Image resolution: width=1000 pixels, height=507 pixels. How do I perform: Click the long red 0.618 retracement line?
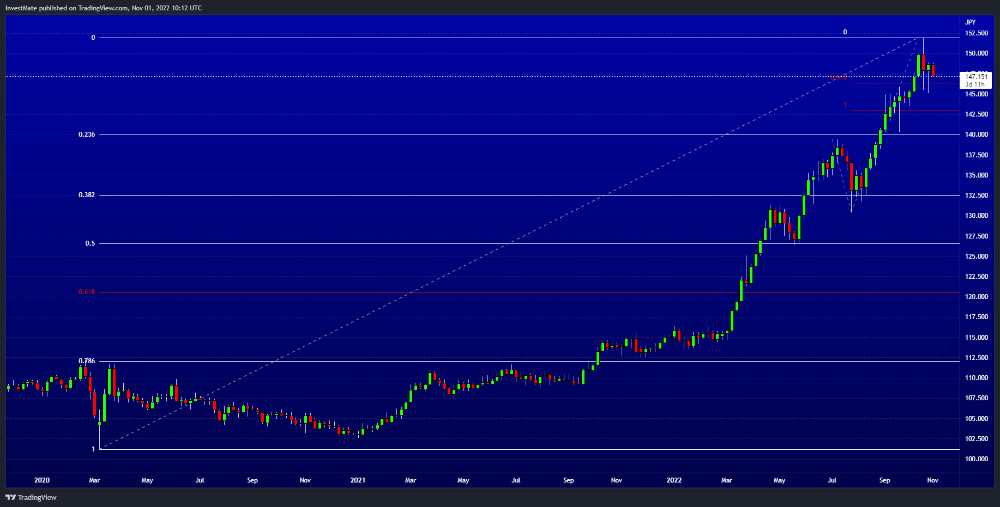[x=529, y=292]
